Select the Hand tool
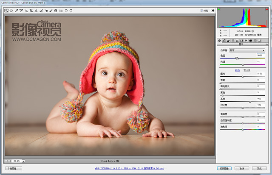 click(x=11, y=11)
